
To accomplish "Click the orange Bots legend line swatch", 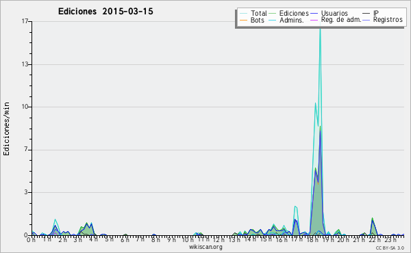I will (243, 20).
